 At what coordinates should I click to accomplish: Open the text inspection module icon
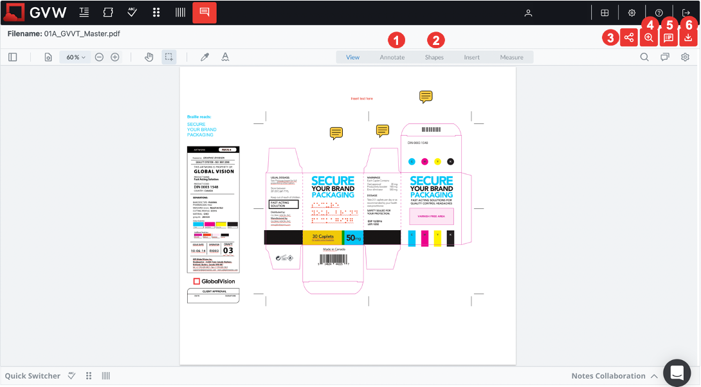(84, 13)
